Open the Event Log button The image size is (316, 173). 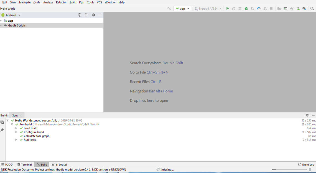tap(306, 164)
